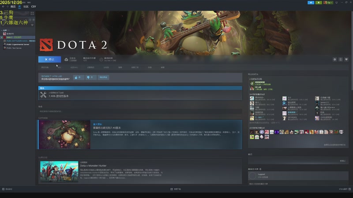Open the 点数商店 points shop sub-tab
Image resolution: width=353 pixels, height=198 pixels.
coord(90,67)
